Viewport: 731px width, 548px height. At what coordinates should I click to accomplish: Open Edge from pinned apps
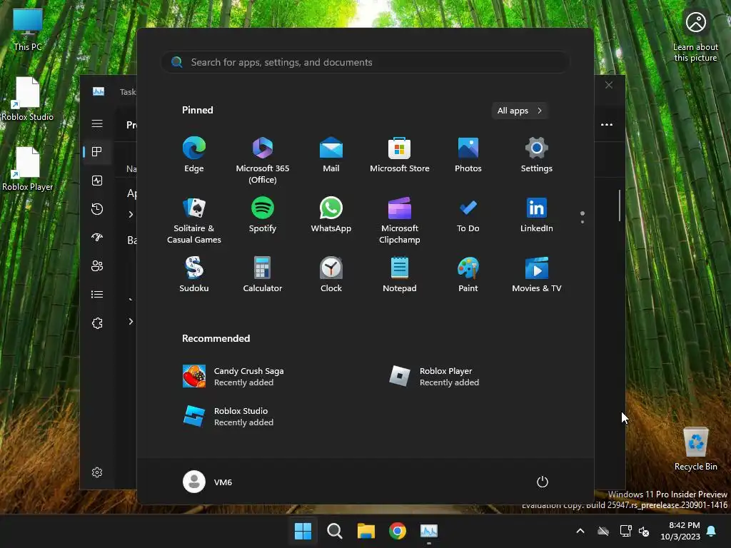(x=194, y=155)
